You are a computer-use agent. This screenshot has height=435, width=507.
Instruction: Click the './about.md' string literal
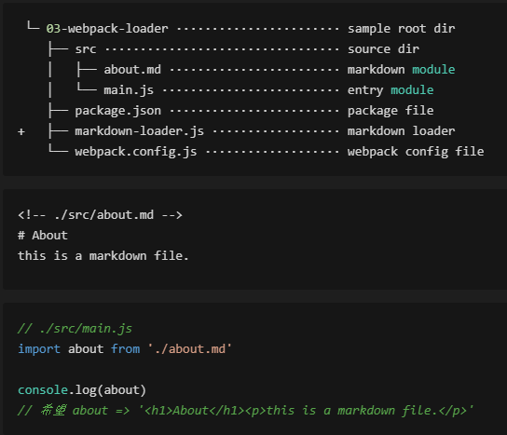tap(190, 349)
